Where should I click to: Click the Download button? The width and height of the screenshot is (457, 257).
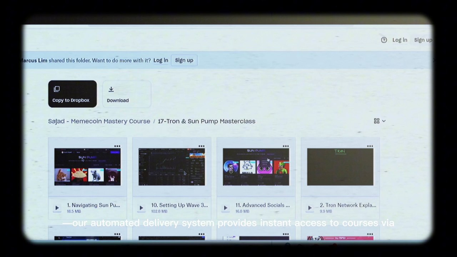[127, 94]
